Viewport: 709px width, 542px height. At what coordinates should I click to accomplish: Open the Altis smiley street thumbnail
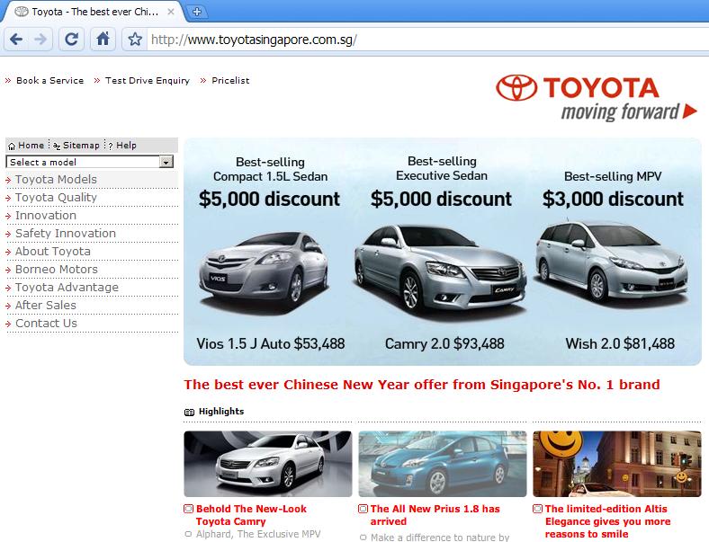click(616, 464)
